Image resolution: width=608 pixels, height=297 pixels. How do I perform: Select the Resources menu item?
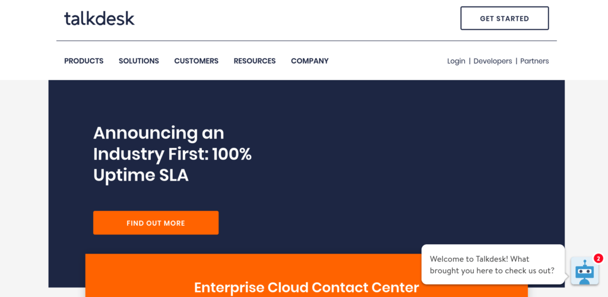[x=255, y=61]
